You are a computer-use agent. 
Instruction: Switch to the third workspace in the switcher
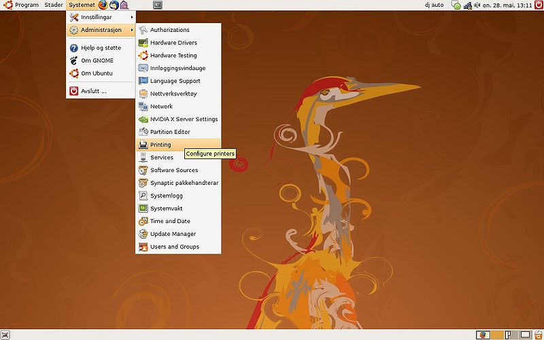pyautogui.click(x=511, y=335)
